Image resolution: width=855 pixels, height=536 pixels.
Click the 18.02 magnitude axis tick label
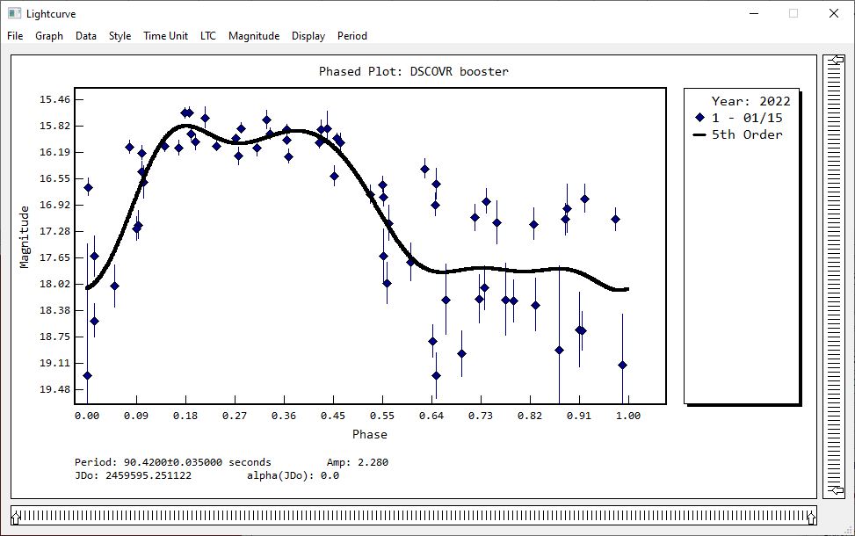click(54, 284)
